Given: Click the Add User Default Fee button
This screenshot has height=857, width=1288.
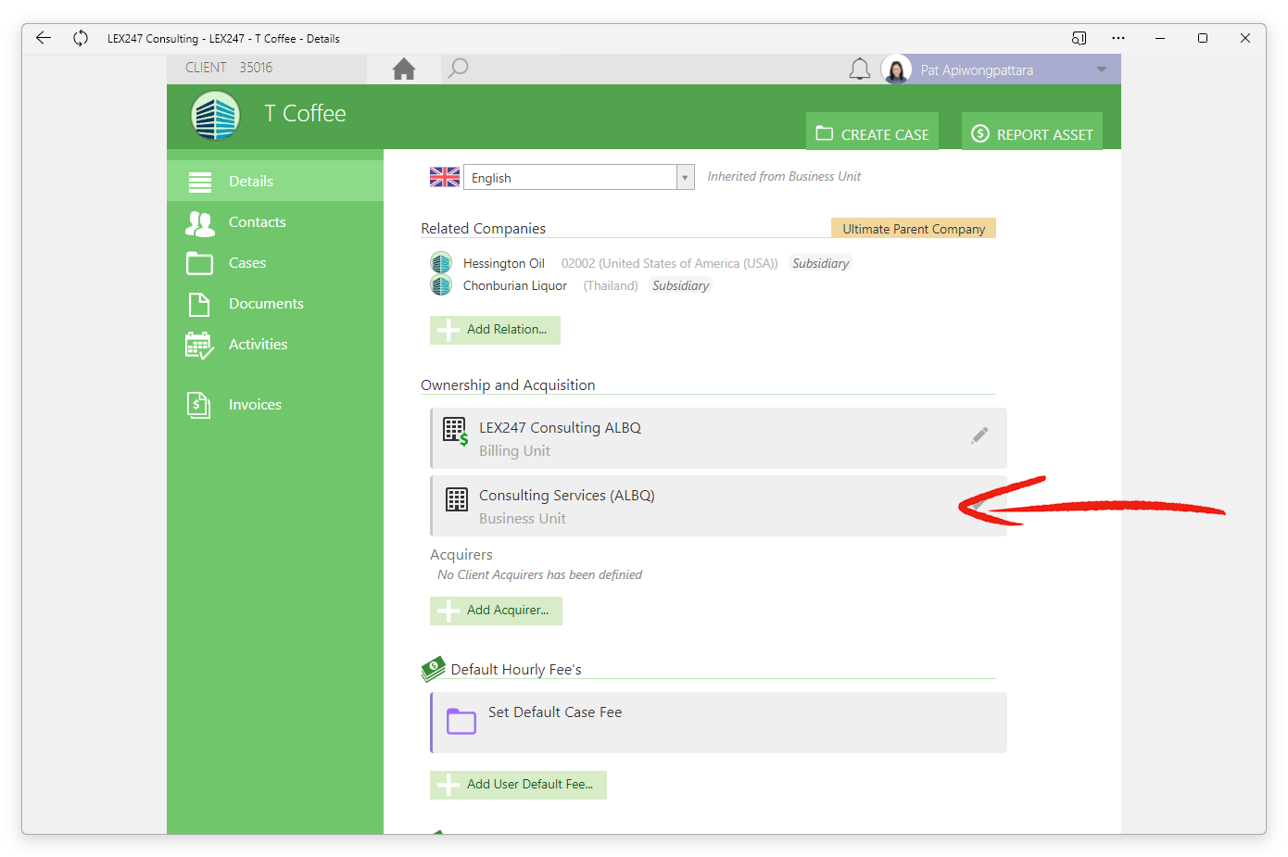Looking at the screenshot, I should 518,785.
